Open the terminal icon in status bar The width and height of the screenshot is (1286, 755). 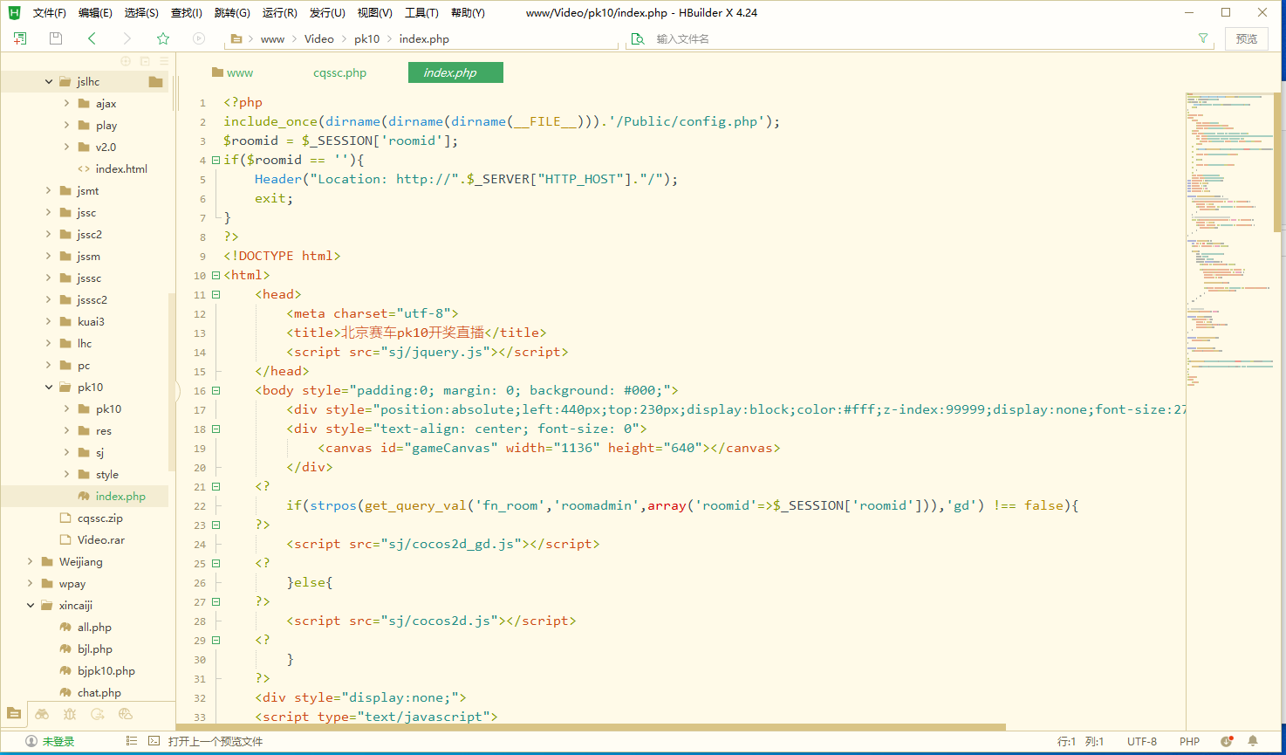point(154,741)
